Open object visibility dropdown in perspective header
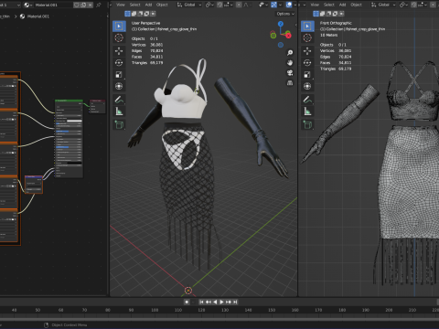439x329 pixels. click(x=262, y=5)
